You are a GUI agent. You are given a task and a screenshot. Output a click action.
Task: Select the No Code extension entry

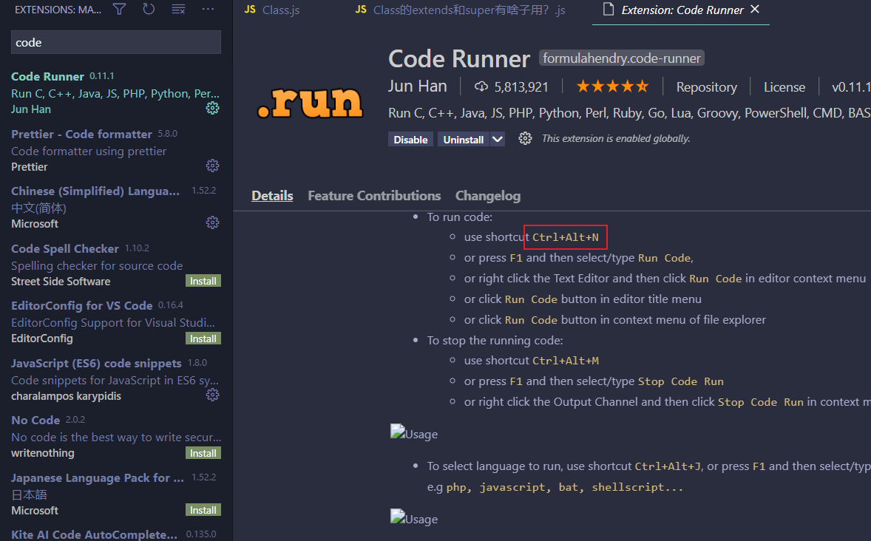pos(116,437)
